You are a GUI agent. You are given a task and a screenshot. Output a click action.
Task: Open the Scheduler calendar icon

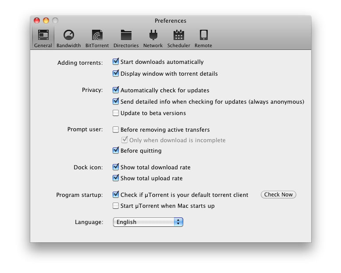[x=178, y=35]
